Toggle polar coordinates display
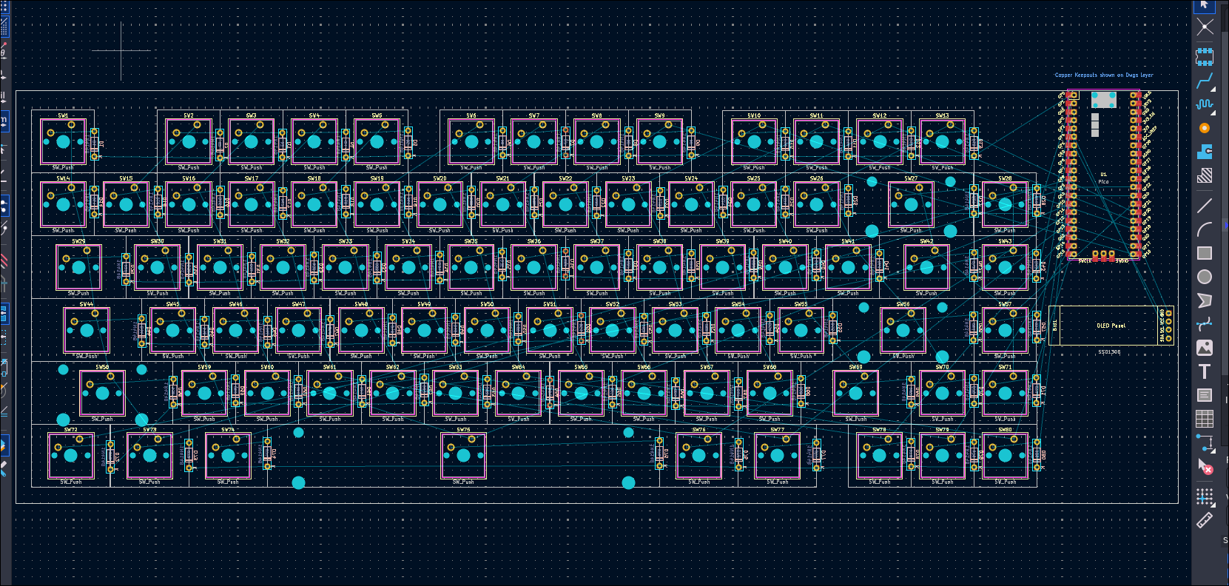The height and width of the screenshot is (586, 1229). tap(4, 50)
